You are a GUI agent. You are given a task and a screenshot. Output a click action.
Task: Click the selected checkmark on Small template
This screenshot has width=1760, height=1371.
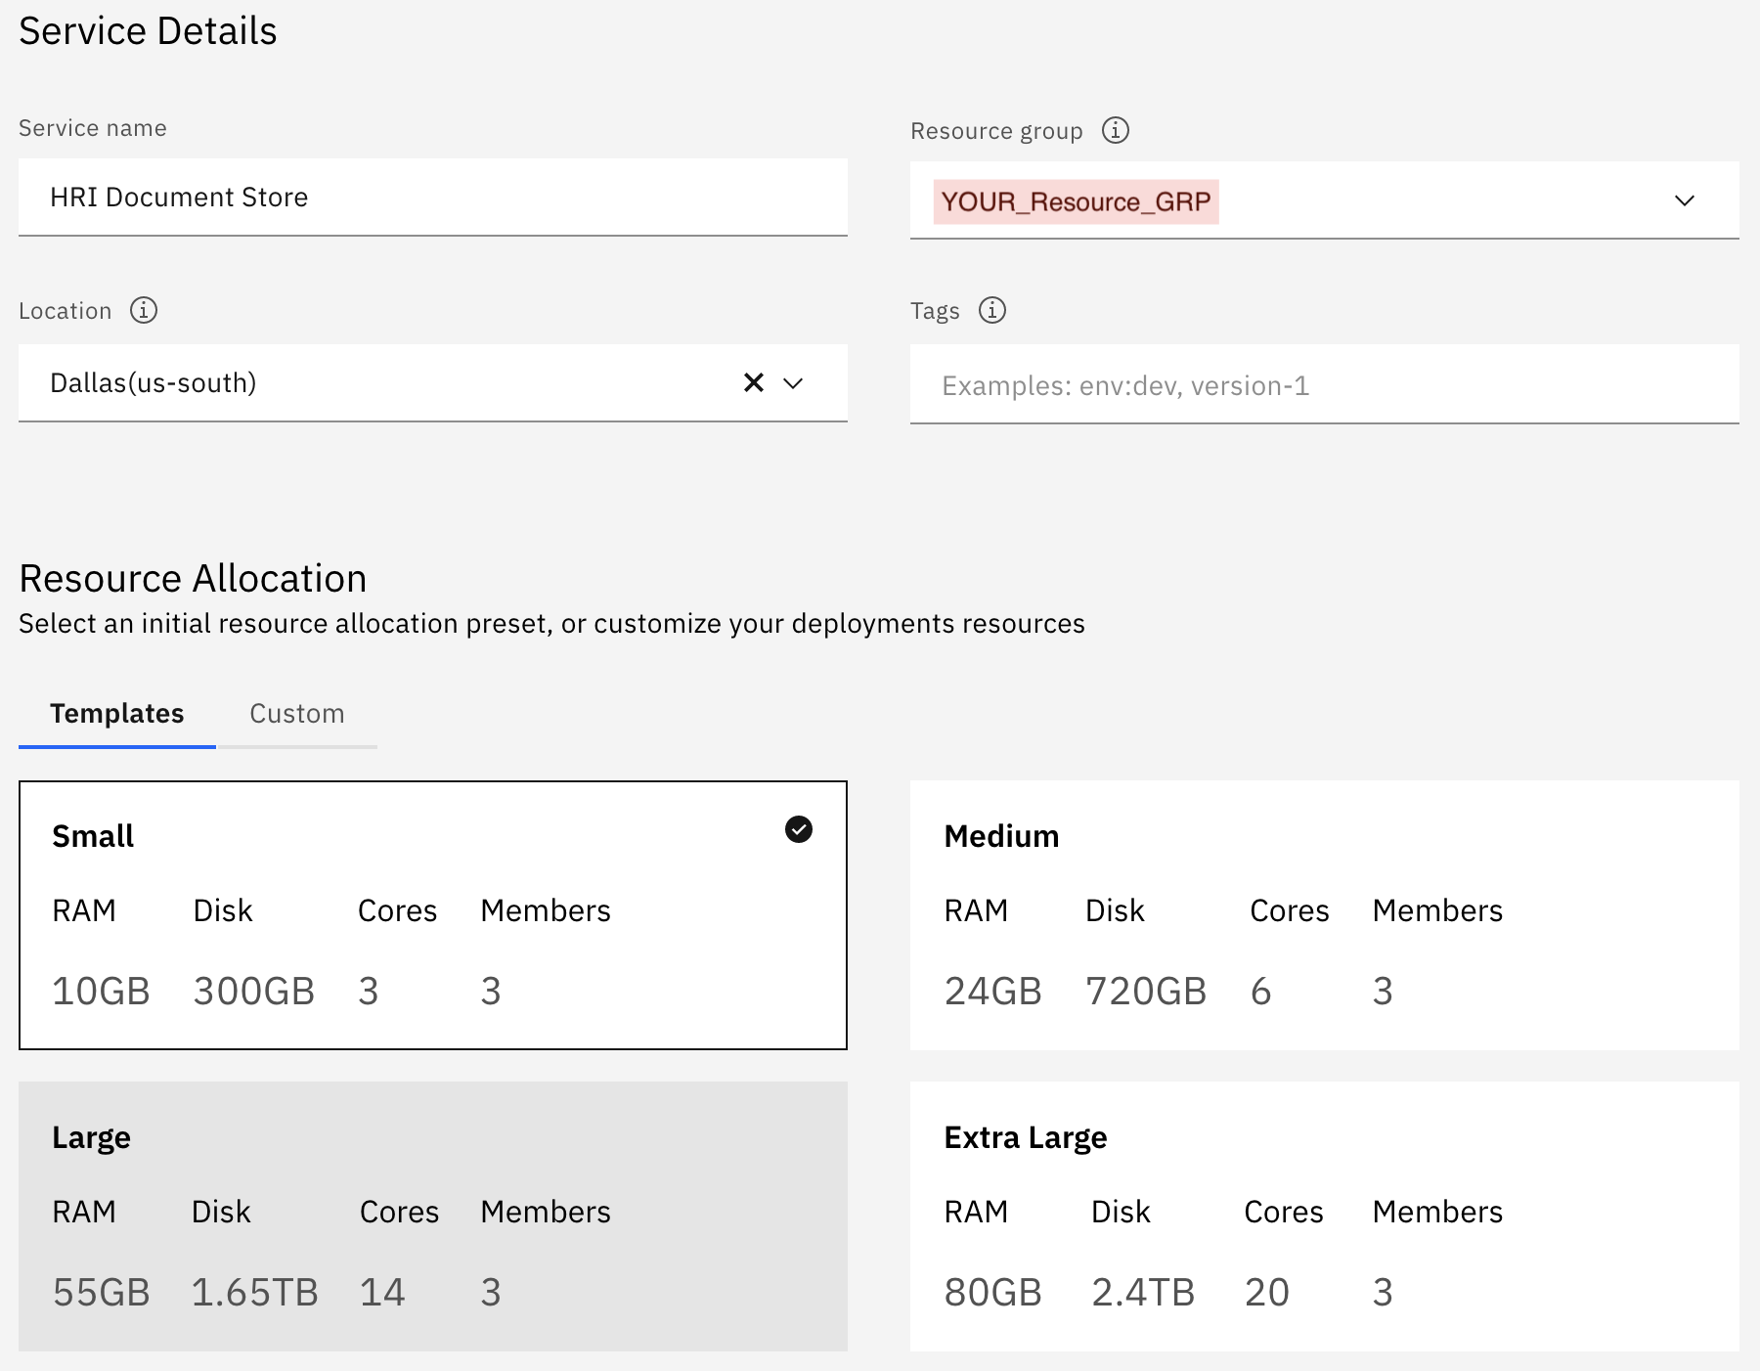pos(799,829)
